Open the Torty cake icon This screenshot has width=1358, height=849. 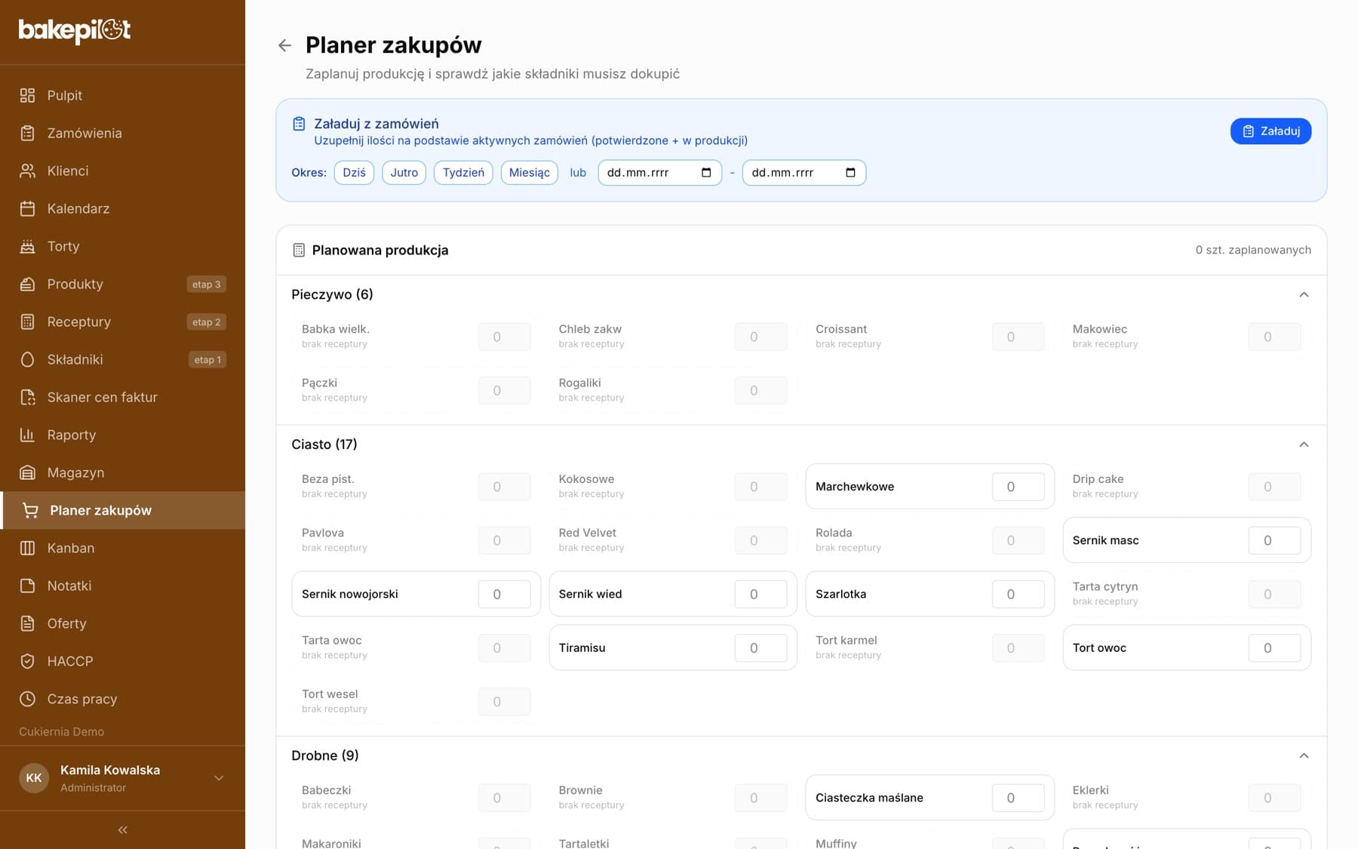pyautogui.click(x=28, y=246)
